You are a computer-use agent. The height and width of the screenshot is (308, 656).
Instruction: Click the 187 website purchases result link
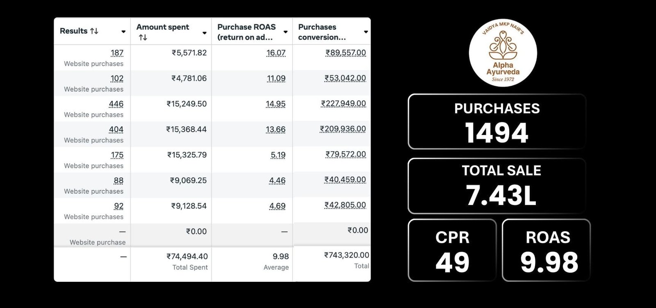117,53
